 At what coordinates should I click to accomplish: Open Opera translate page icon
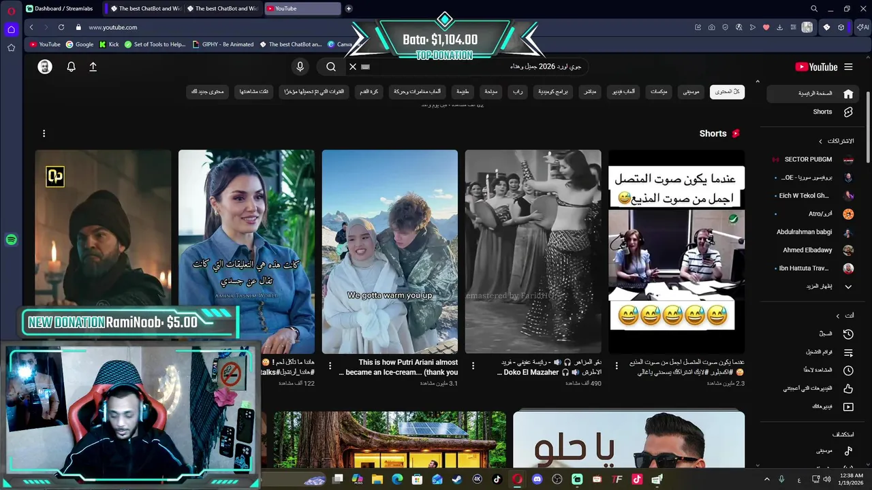coord(738,27)
